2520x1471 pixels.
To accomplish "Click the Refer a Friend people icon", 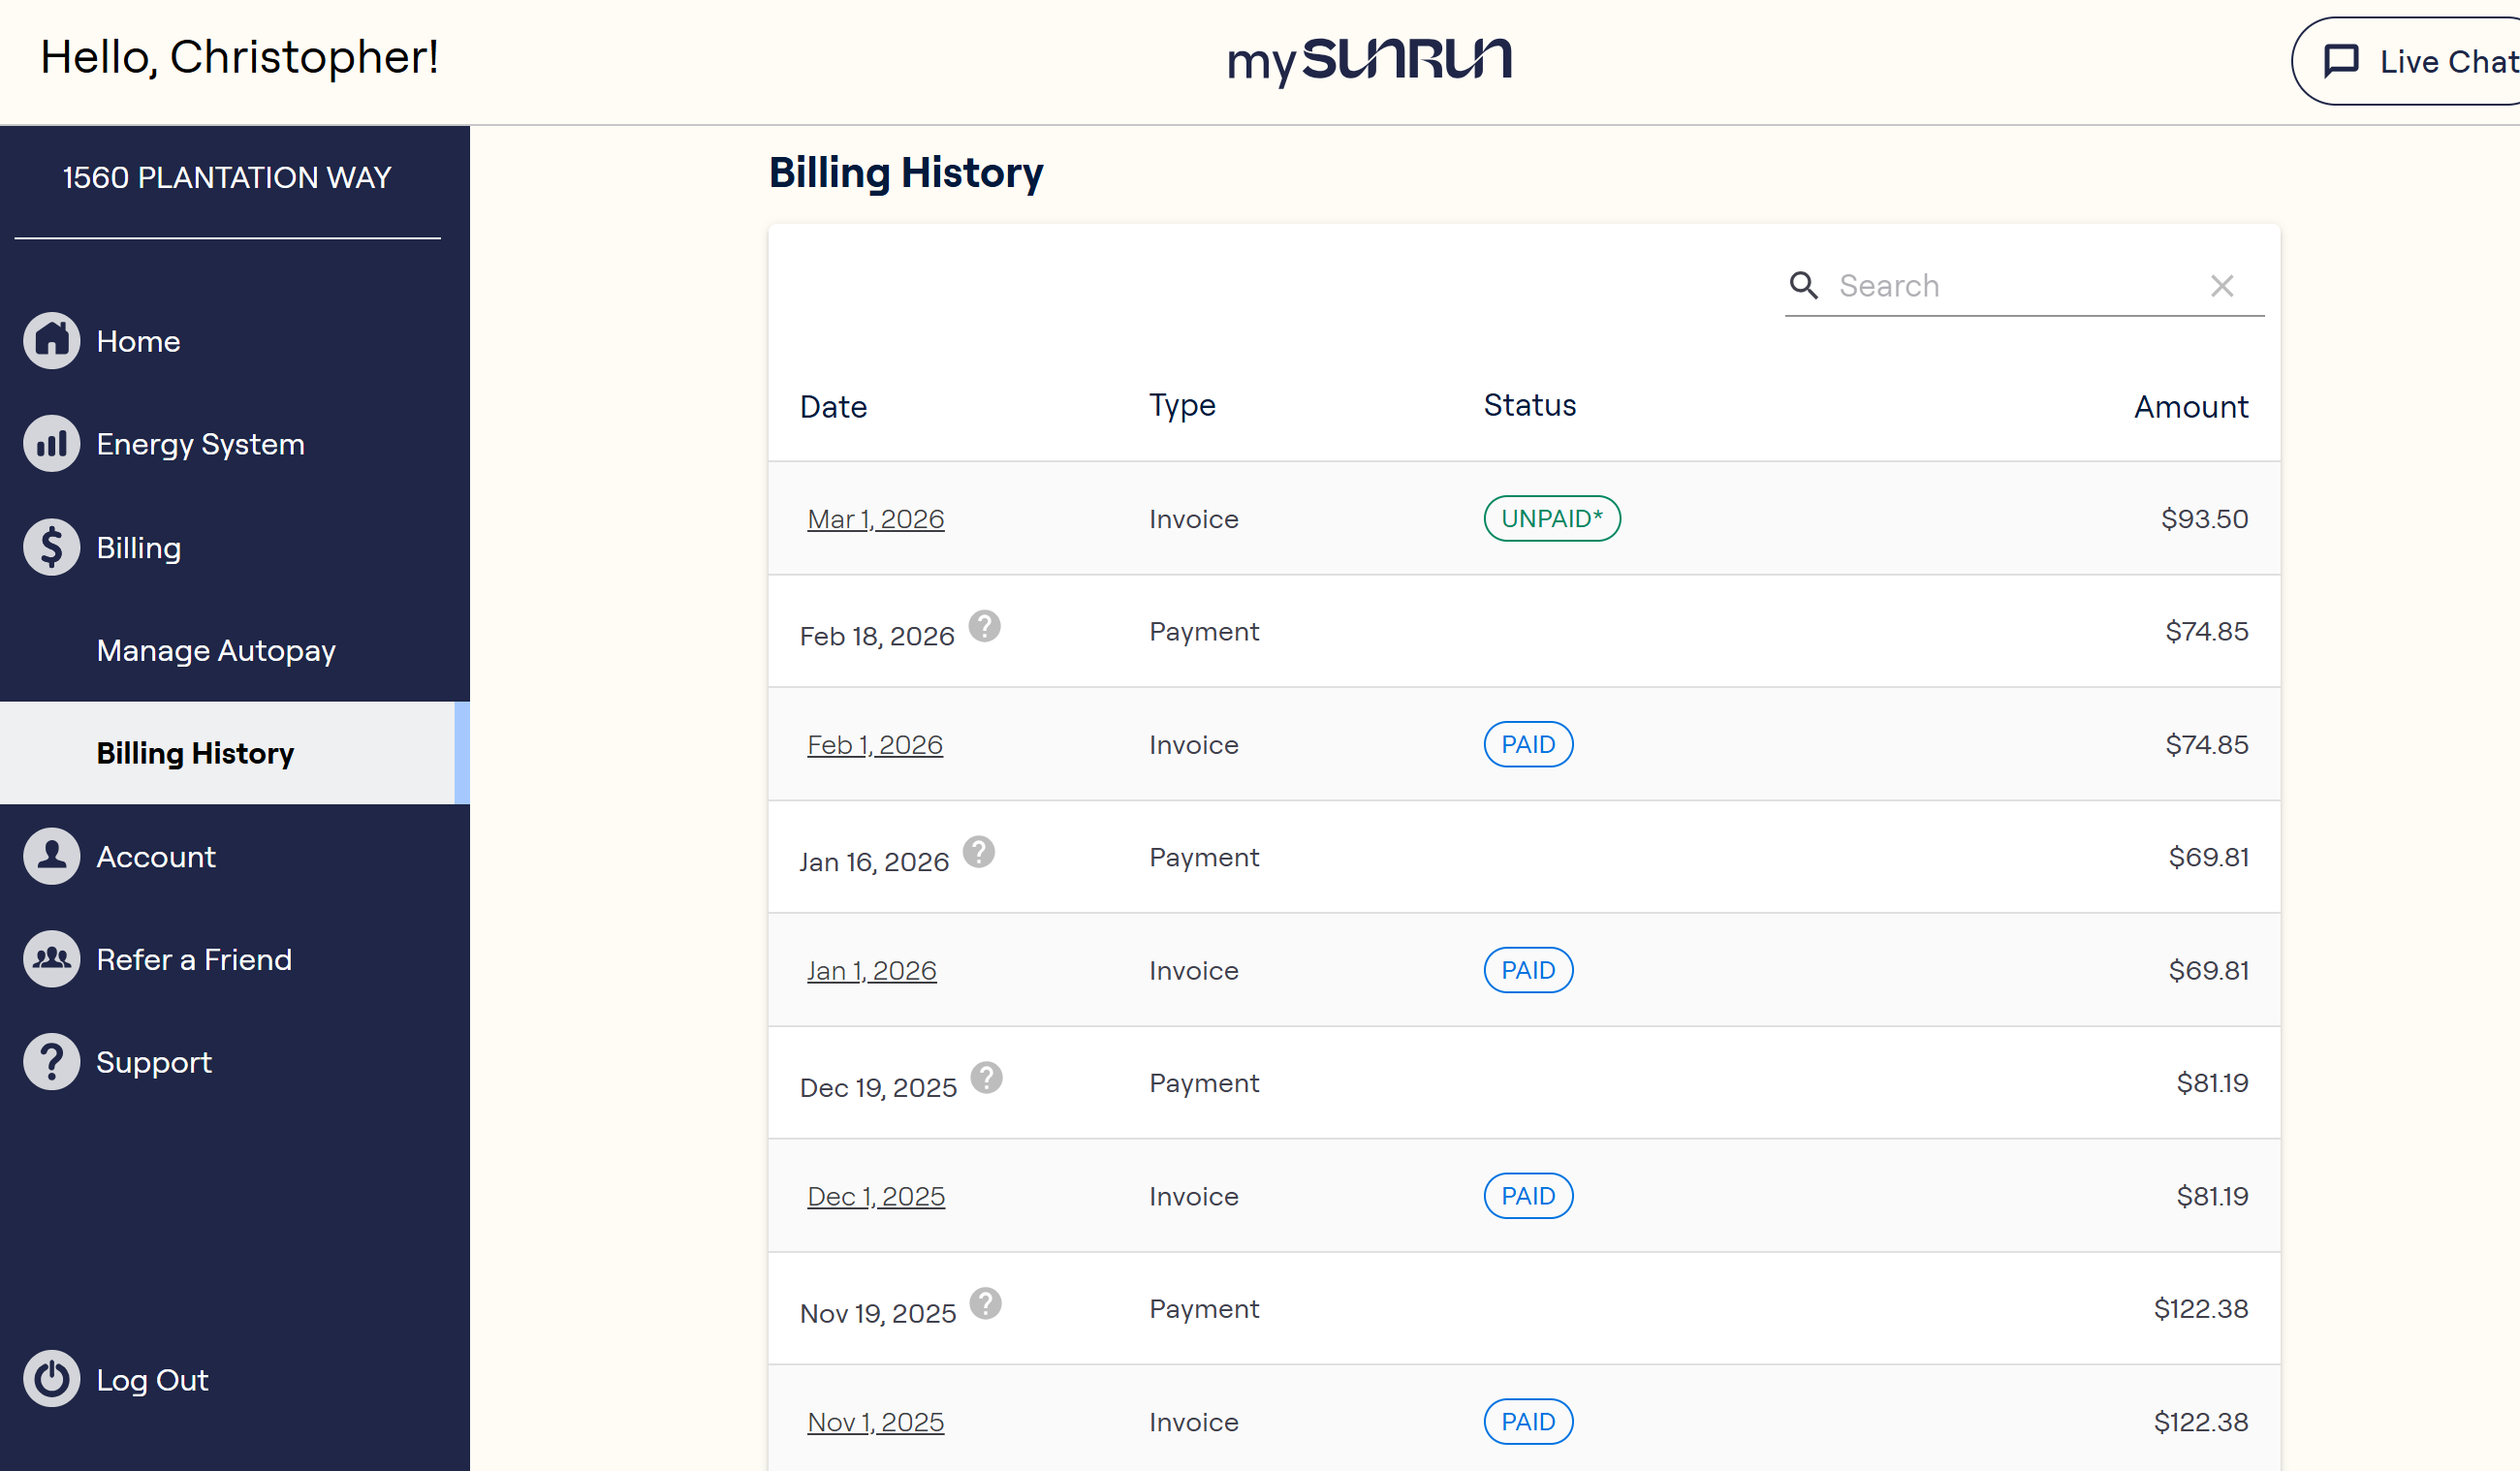I will pos(52,959).
